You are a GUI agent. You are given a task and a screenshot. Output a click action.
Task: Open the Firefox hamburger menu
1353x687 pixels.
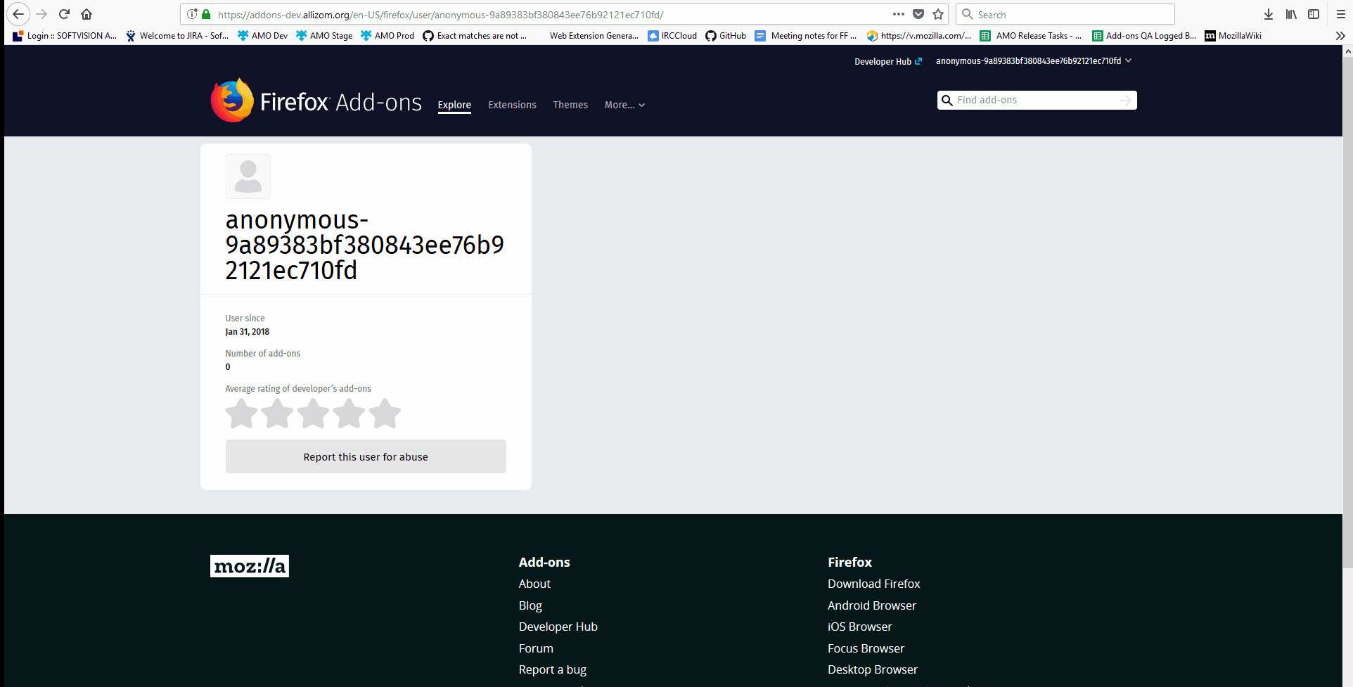(1340, 14)
